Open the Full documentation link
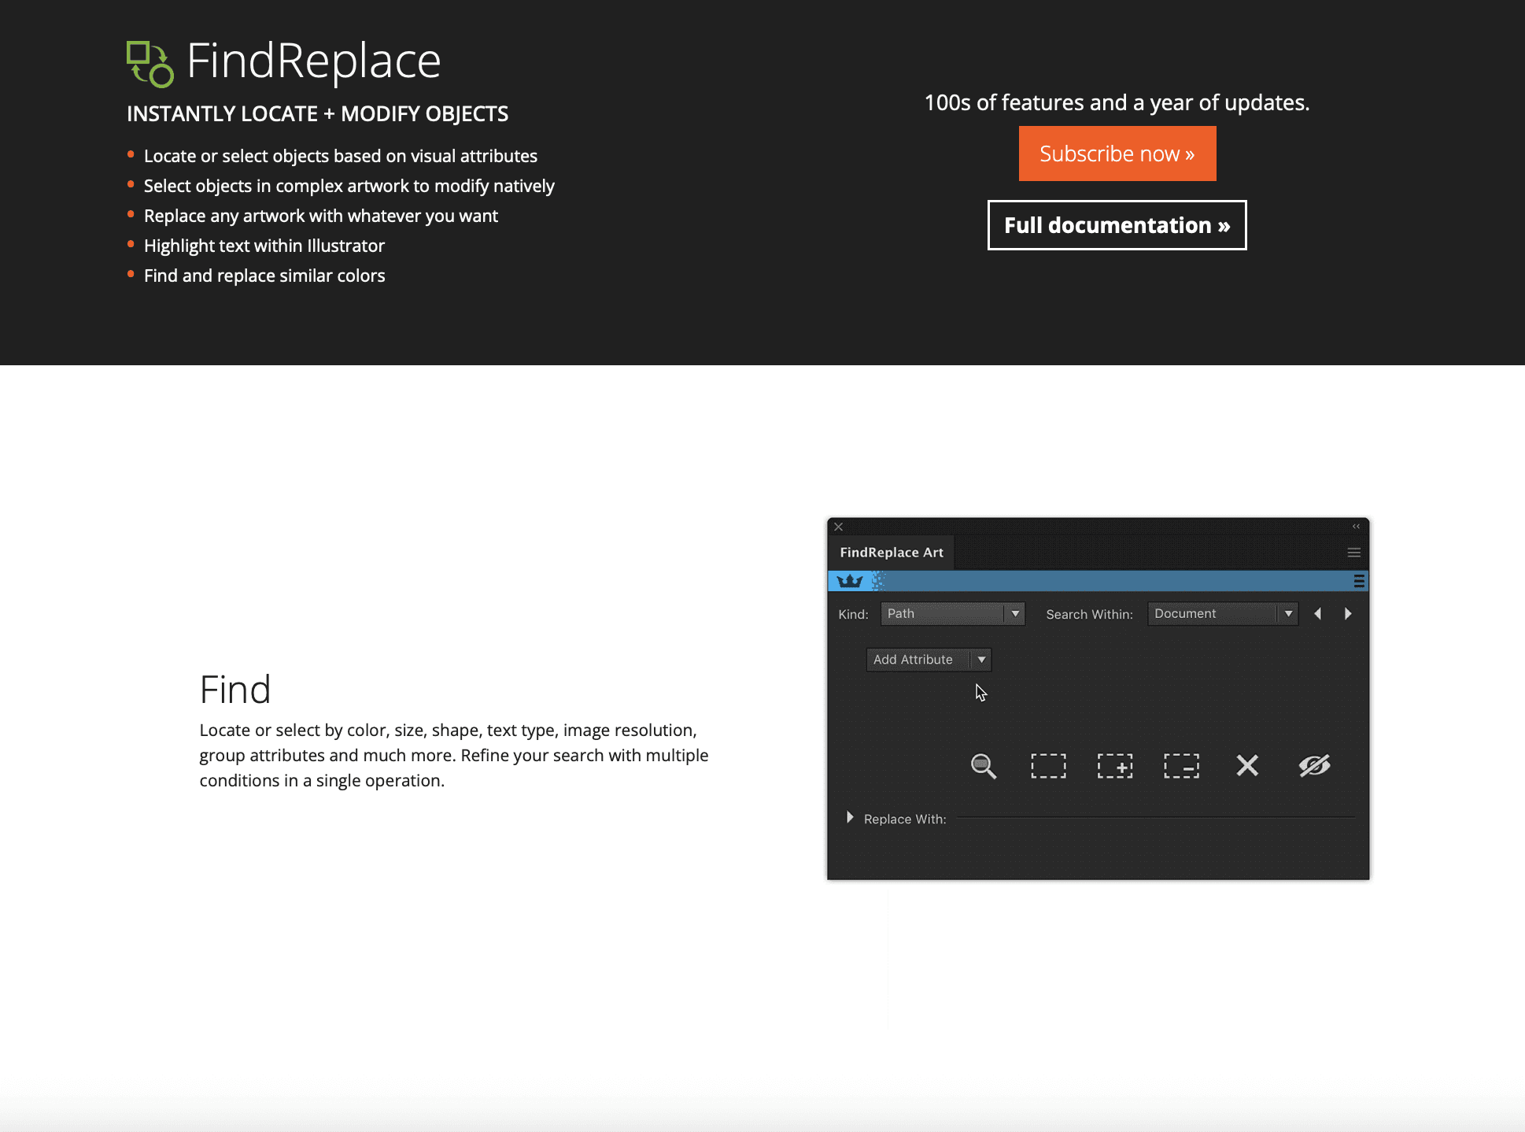 pos(1117,225)
